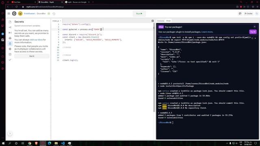Select the Secrets lock icon
The height and width of the screenshot is (146, 260).
[x=10, y=43]
